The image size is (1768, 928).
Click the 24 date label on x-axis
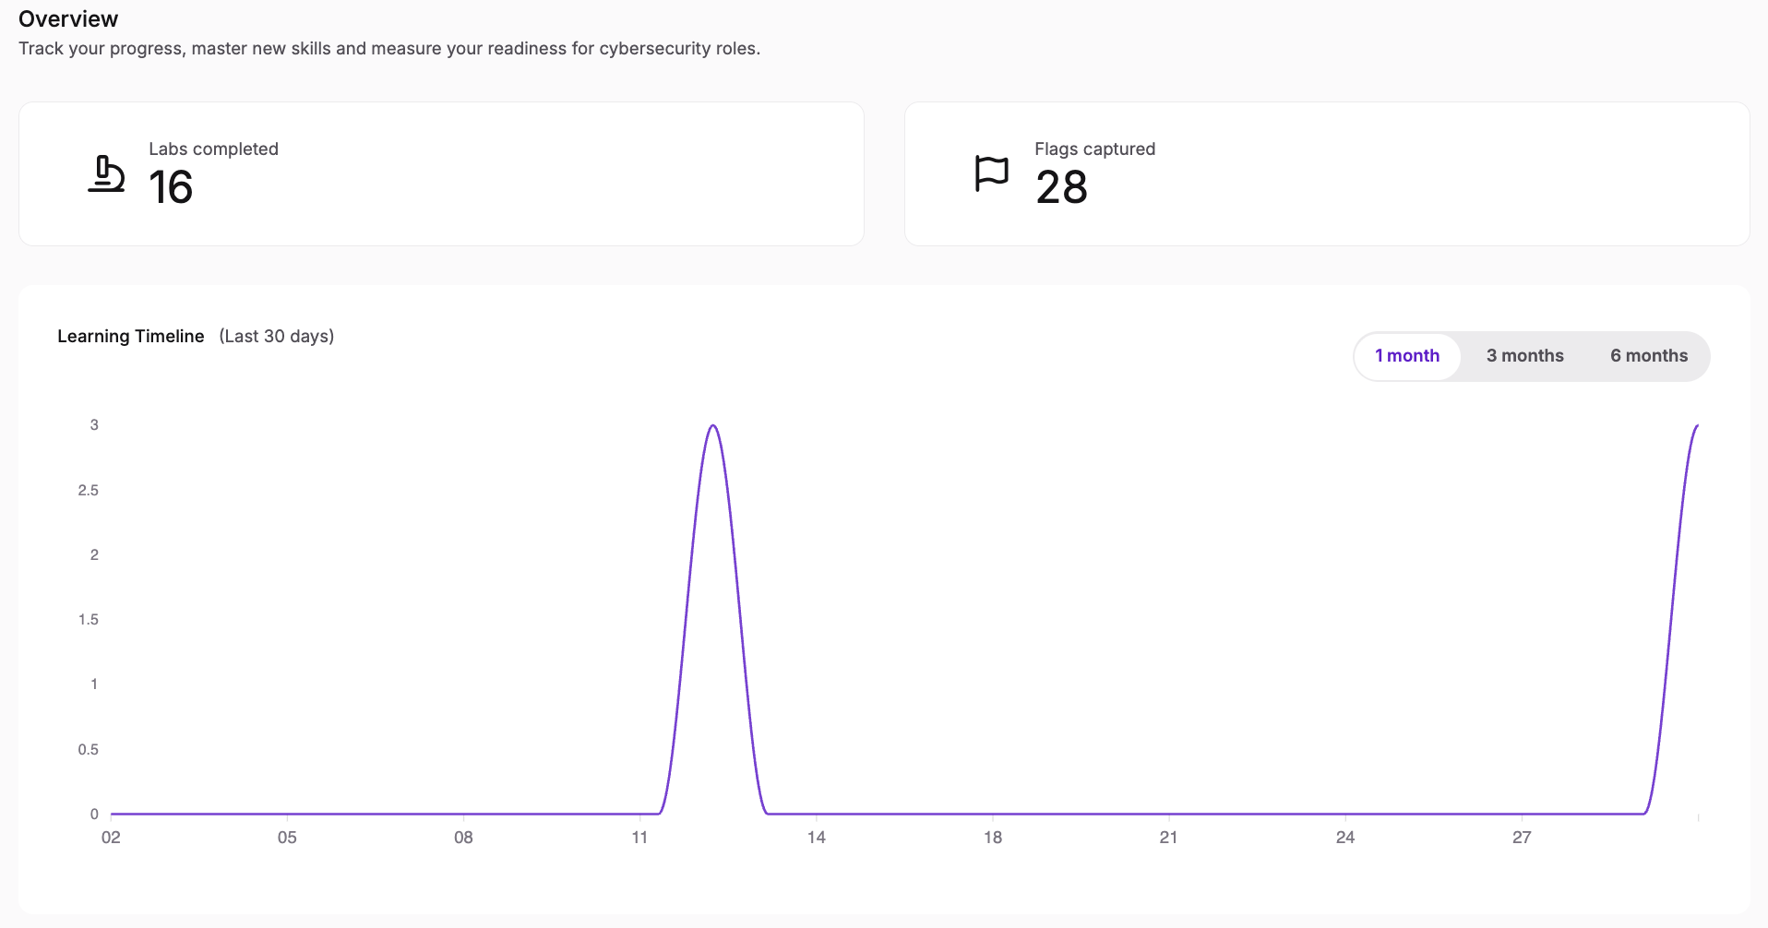(x=1345, y=838)
